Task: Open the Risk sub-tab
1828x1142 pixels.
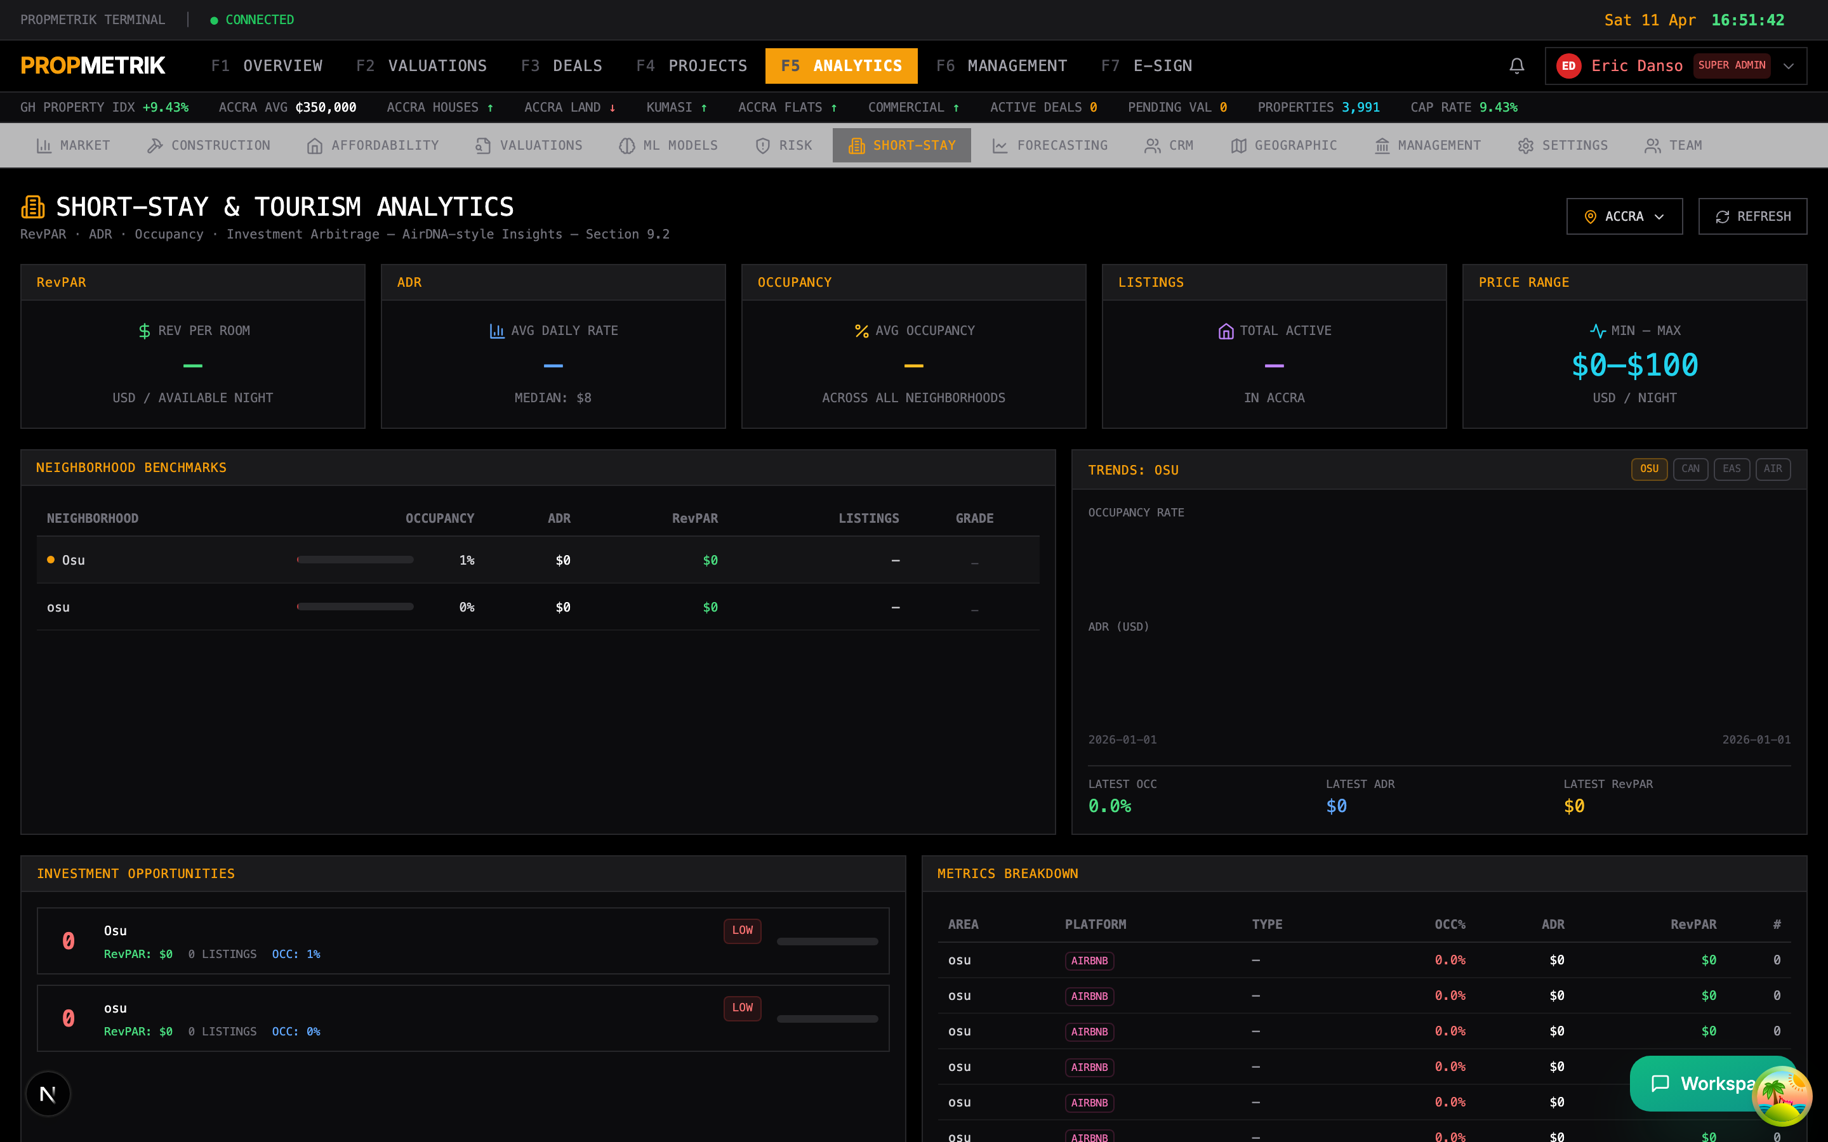Action: click(783, 145)
